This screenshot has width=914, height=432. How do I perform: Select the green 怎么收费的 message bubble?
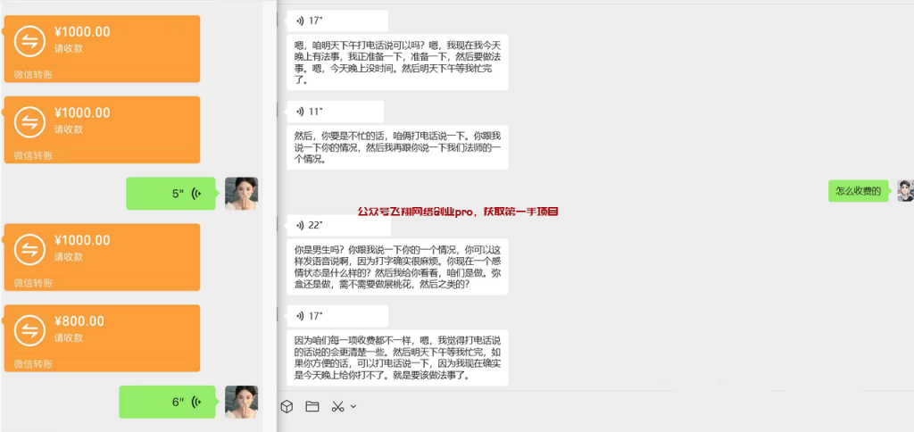[859, 191]
